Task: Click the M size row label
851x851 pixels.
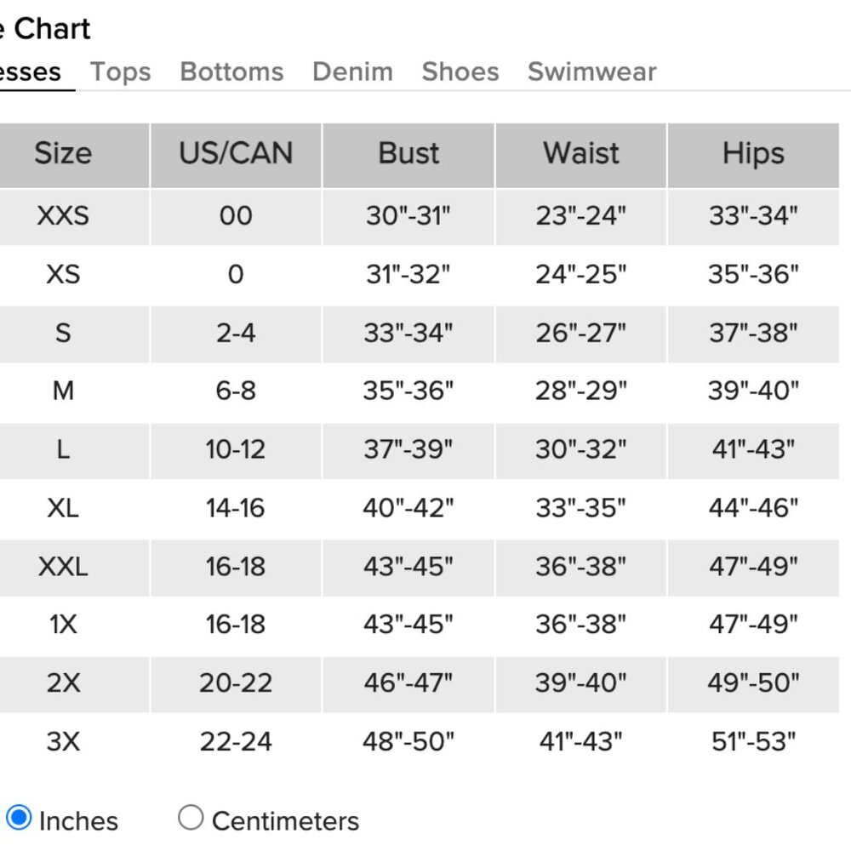Action: (x=63, y=391)
